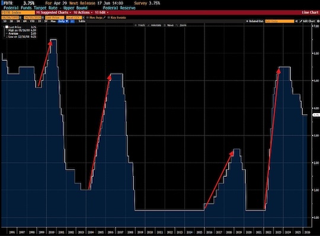Select the YTD range tab

[32, 21]
